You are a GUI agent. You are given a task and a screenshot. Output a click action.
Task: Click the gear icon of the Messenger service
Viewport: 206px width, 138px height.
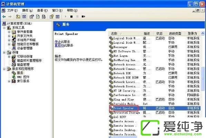[x=111, y=47]
